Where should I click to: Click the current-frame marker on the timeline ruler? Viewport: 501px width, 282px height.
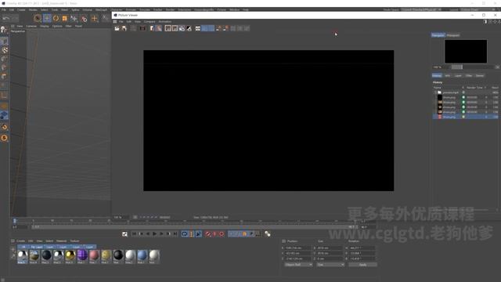tap(14, 221)
